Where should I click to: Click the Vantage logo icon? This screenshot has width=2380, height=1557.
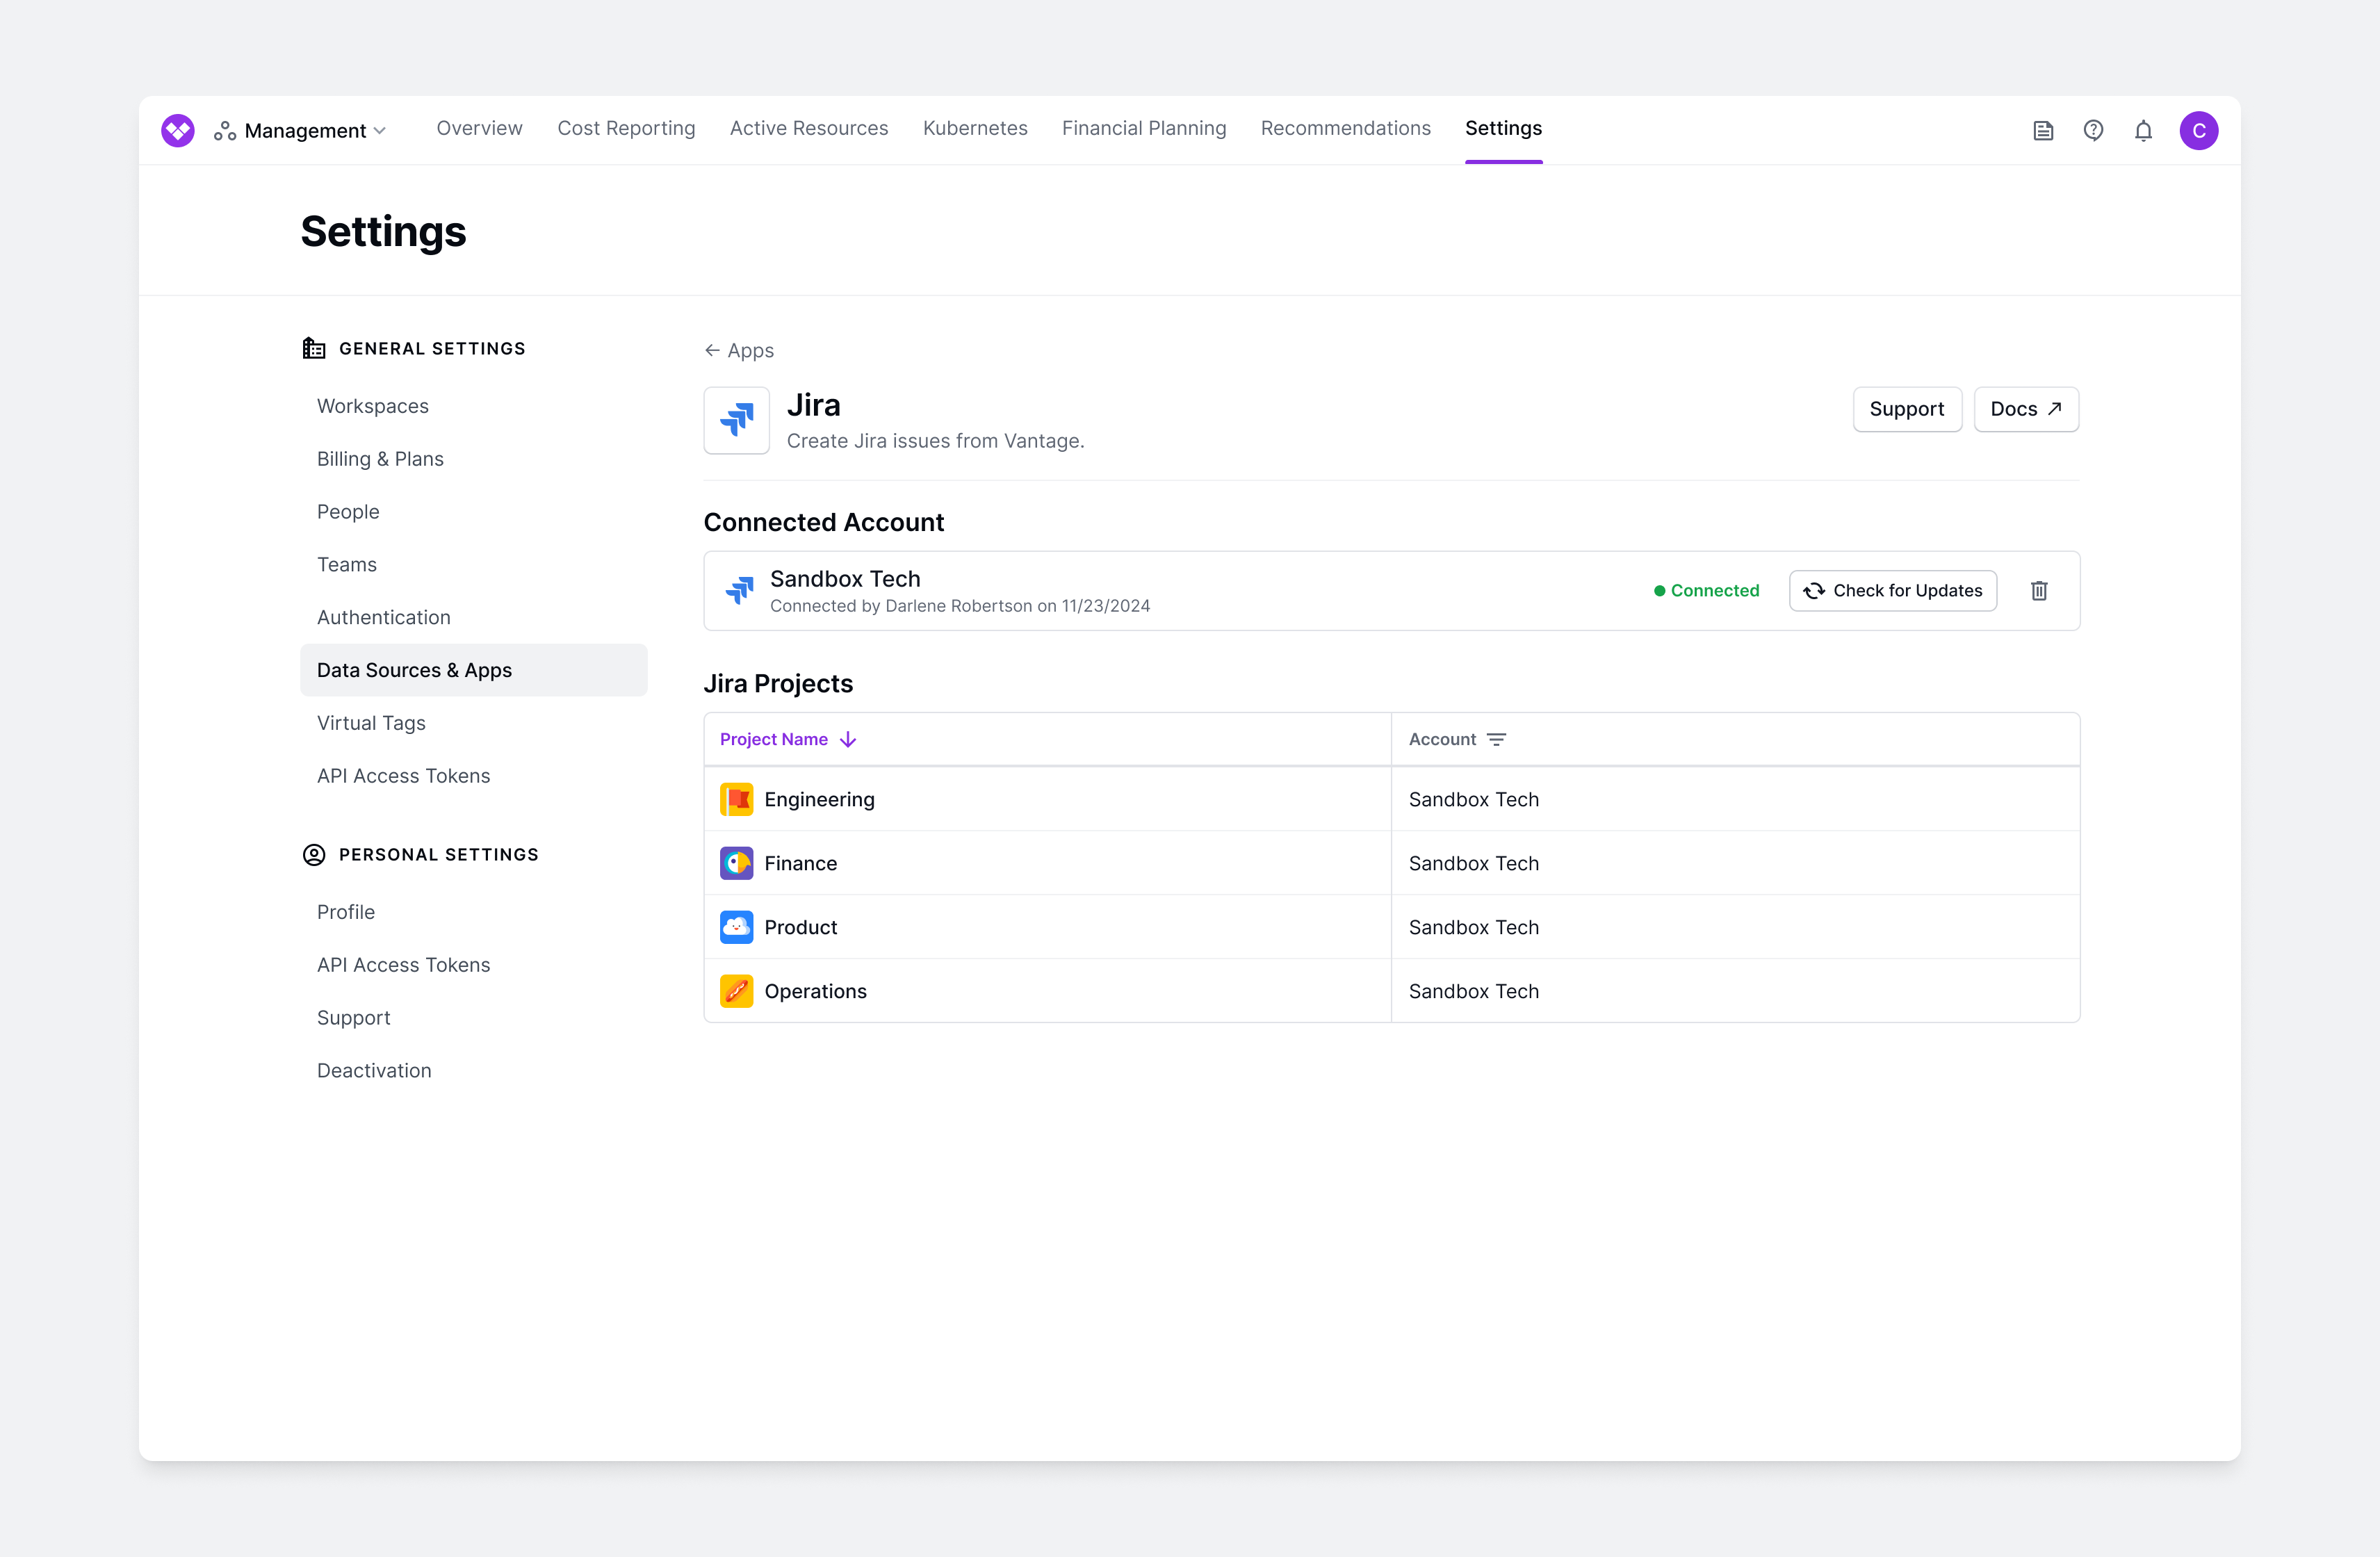178,130
